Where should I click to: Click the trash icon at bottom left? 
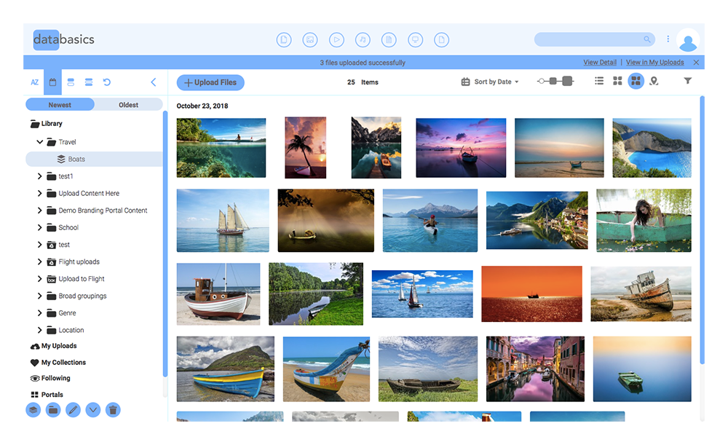point(112,410)
